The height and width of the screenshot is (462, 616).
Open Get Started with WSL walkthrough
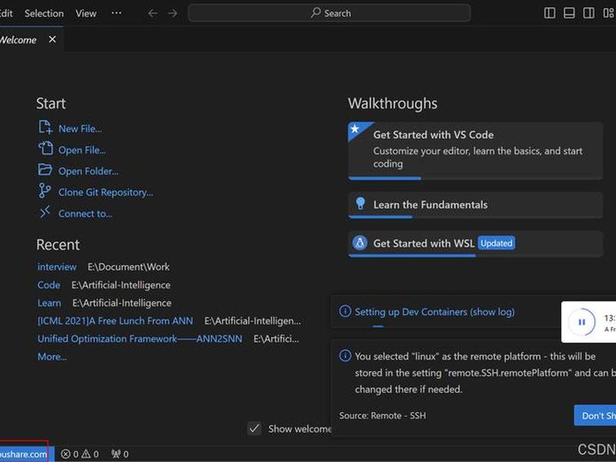tap(475, 243)
